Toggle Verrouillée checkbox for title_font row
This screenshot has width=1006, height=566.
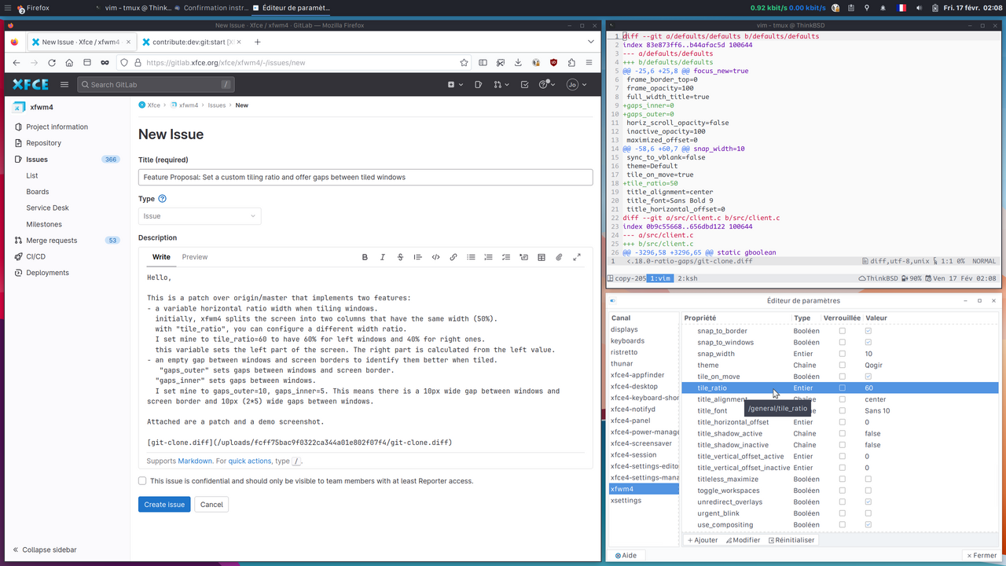[843, 410]
